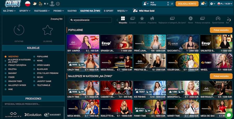
Task: Launch the Mega Roulette game
Action: pyautogui.click(x=116, y=62)
